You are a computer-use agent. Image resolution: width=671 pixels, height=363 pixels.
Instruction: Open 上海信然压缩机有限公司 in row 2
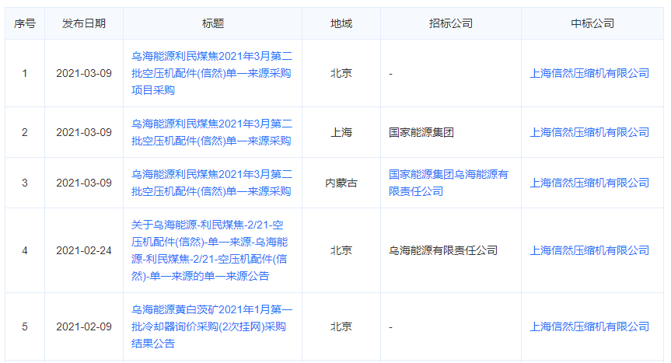pyautogui.click(x=589, y=132)
